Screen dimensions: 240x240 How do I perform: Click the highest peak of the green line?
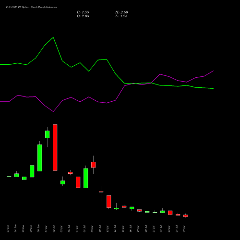[x=53, y=37]
